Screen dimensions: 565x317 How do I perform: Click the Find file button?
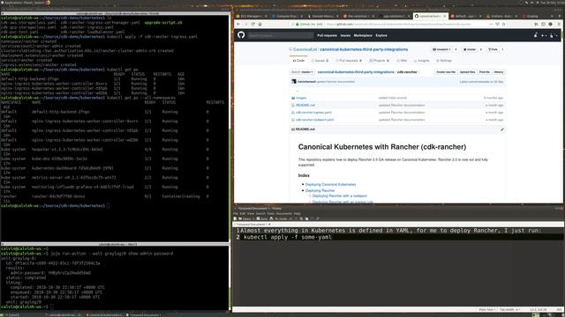485,72
